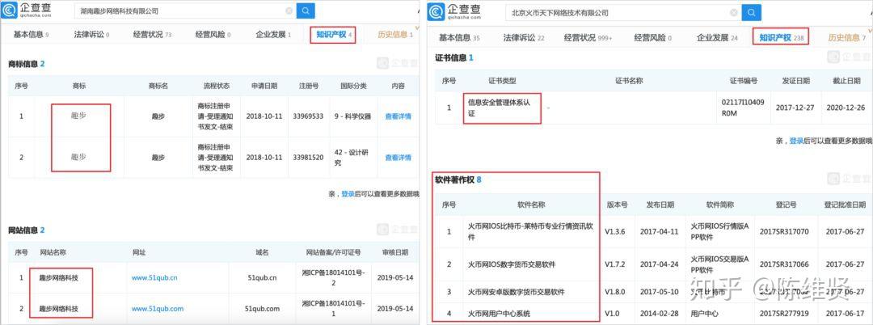Clear the 北京火币天下 search box with the x icon
Screen dimensions: 873x325
pyautogui.click(x=732, y=12)
